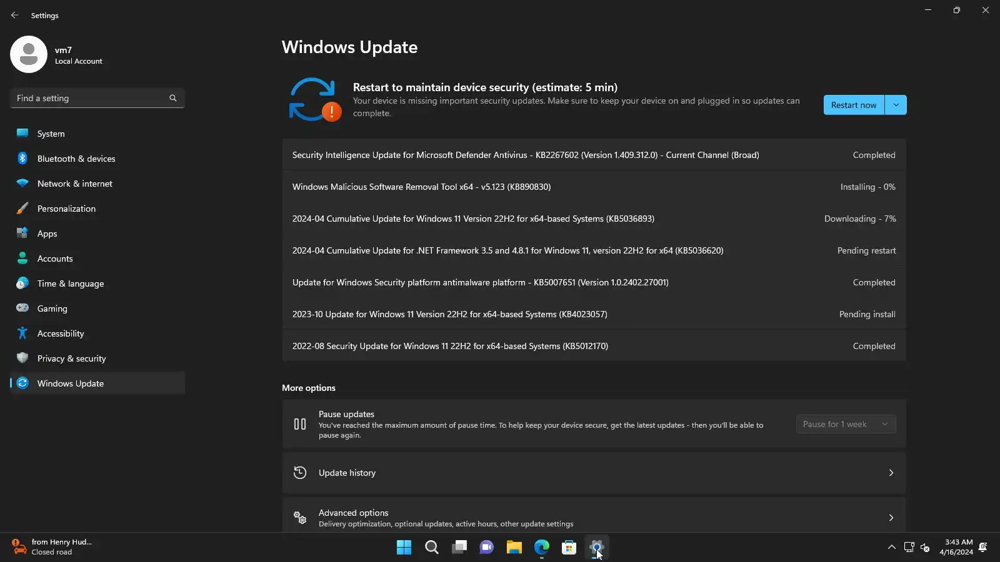Select Network & internet in the sidebar

pos(97,184)
